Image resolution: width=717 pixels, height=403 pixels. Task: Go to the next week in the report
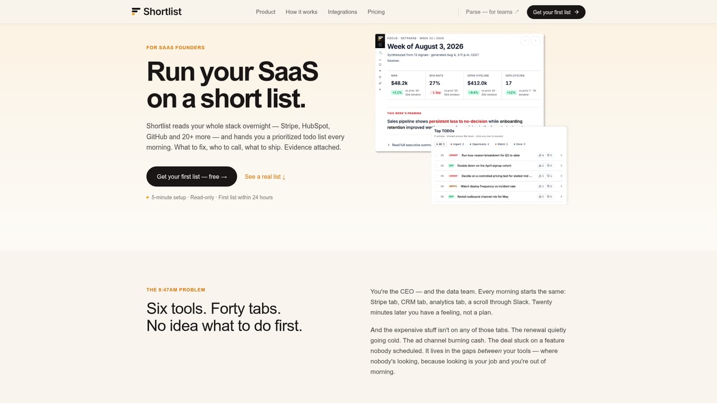(x=536, y=40)
